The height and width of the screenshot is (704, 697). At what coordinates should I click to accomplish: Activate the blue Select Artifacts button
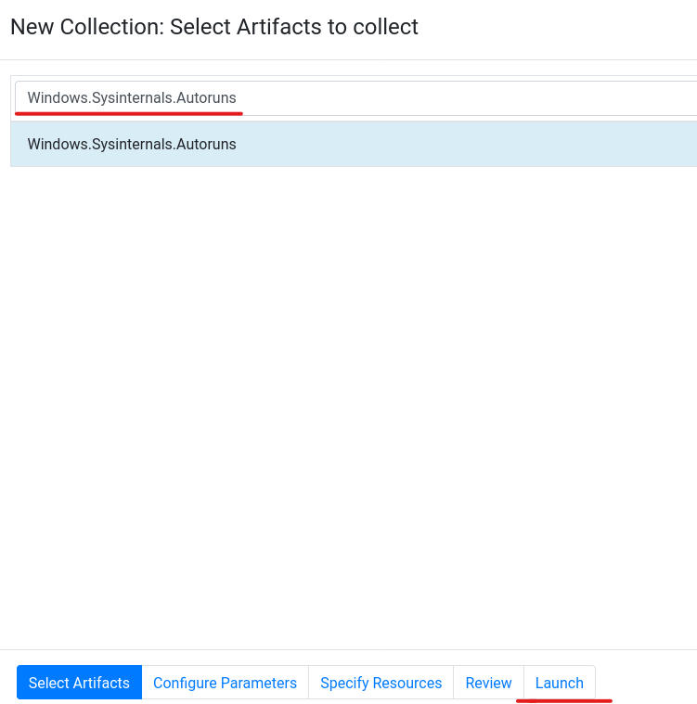[x=79, y=683]
